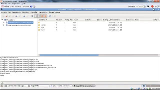
Task: Click the volume speaker icon in panel
Action: coord(145,6)
